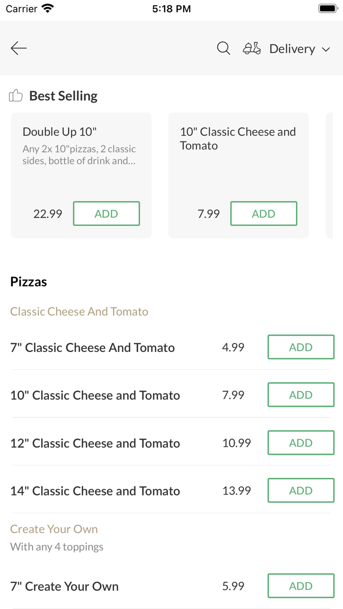Select the Classic Cheese And Tomato category
The width and height of the screenshot is (343, 609).
click(x=79, y=311)
